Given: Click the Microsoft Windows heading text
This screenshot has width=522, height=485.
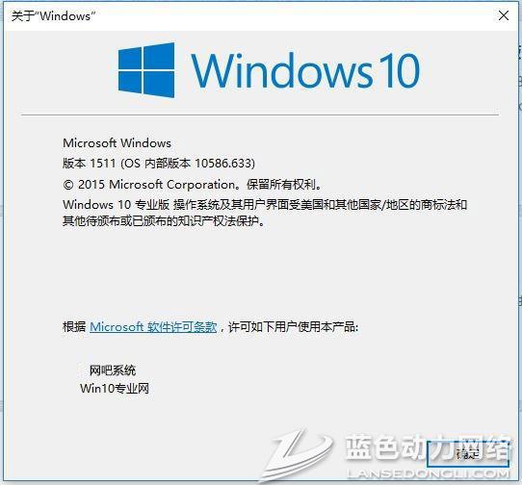Looking at the screenshot, I should coord(117,143).
